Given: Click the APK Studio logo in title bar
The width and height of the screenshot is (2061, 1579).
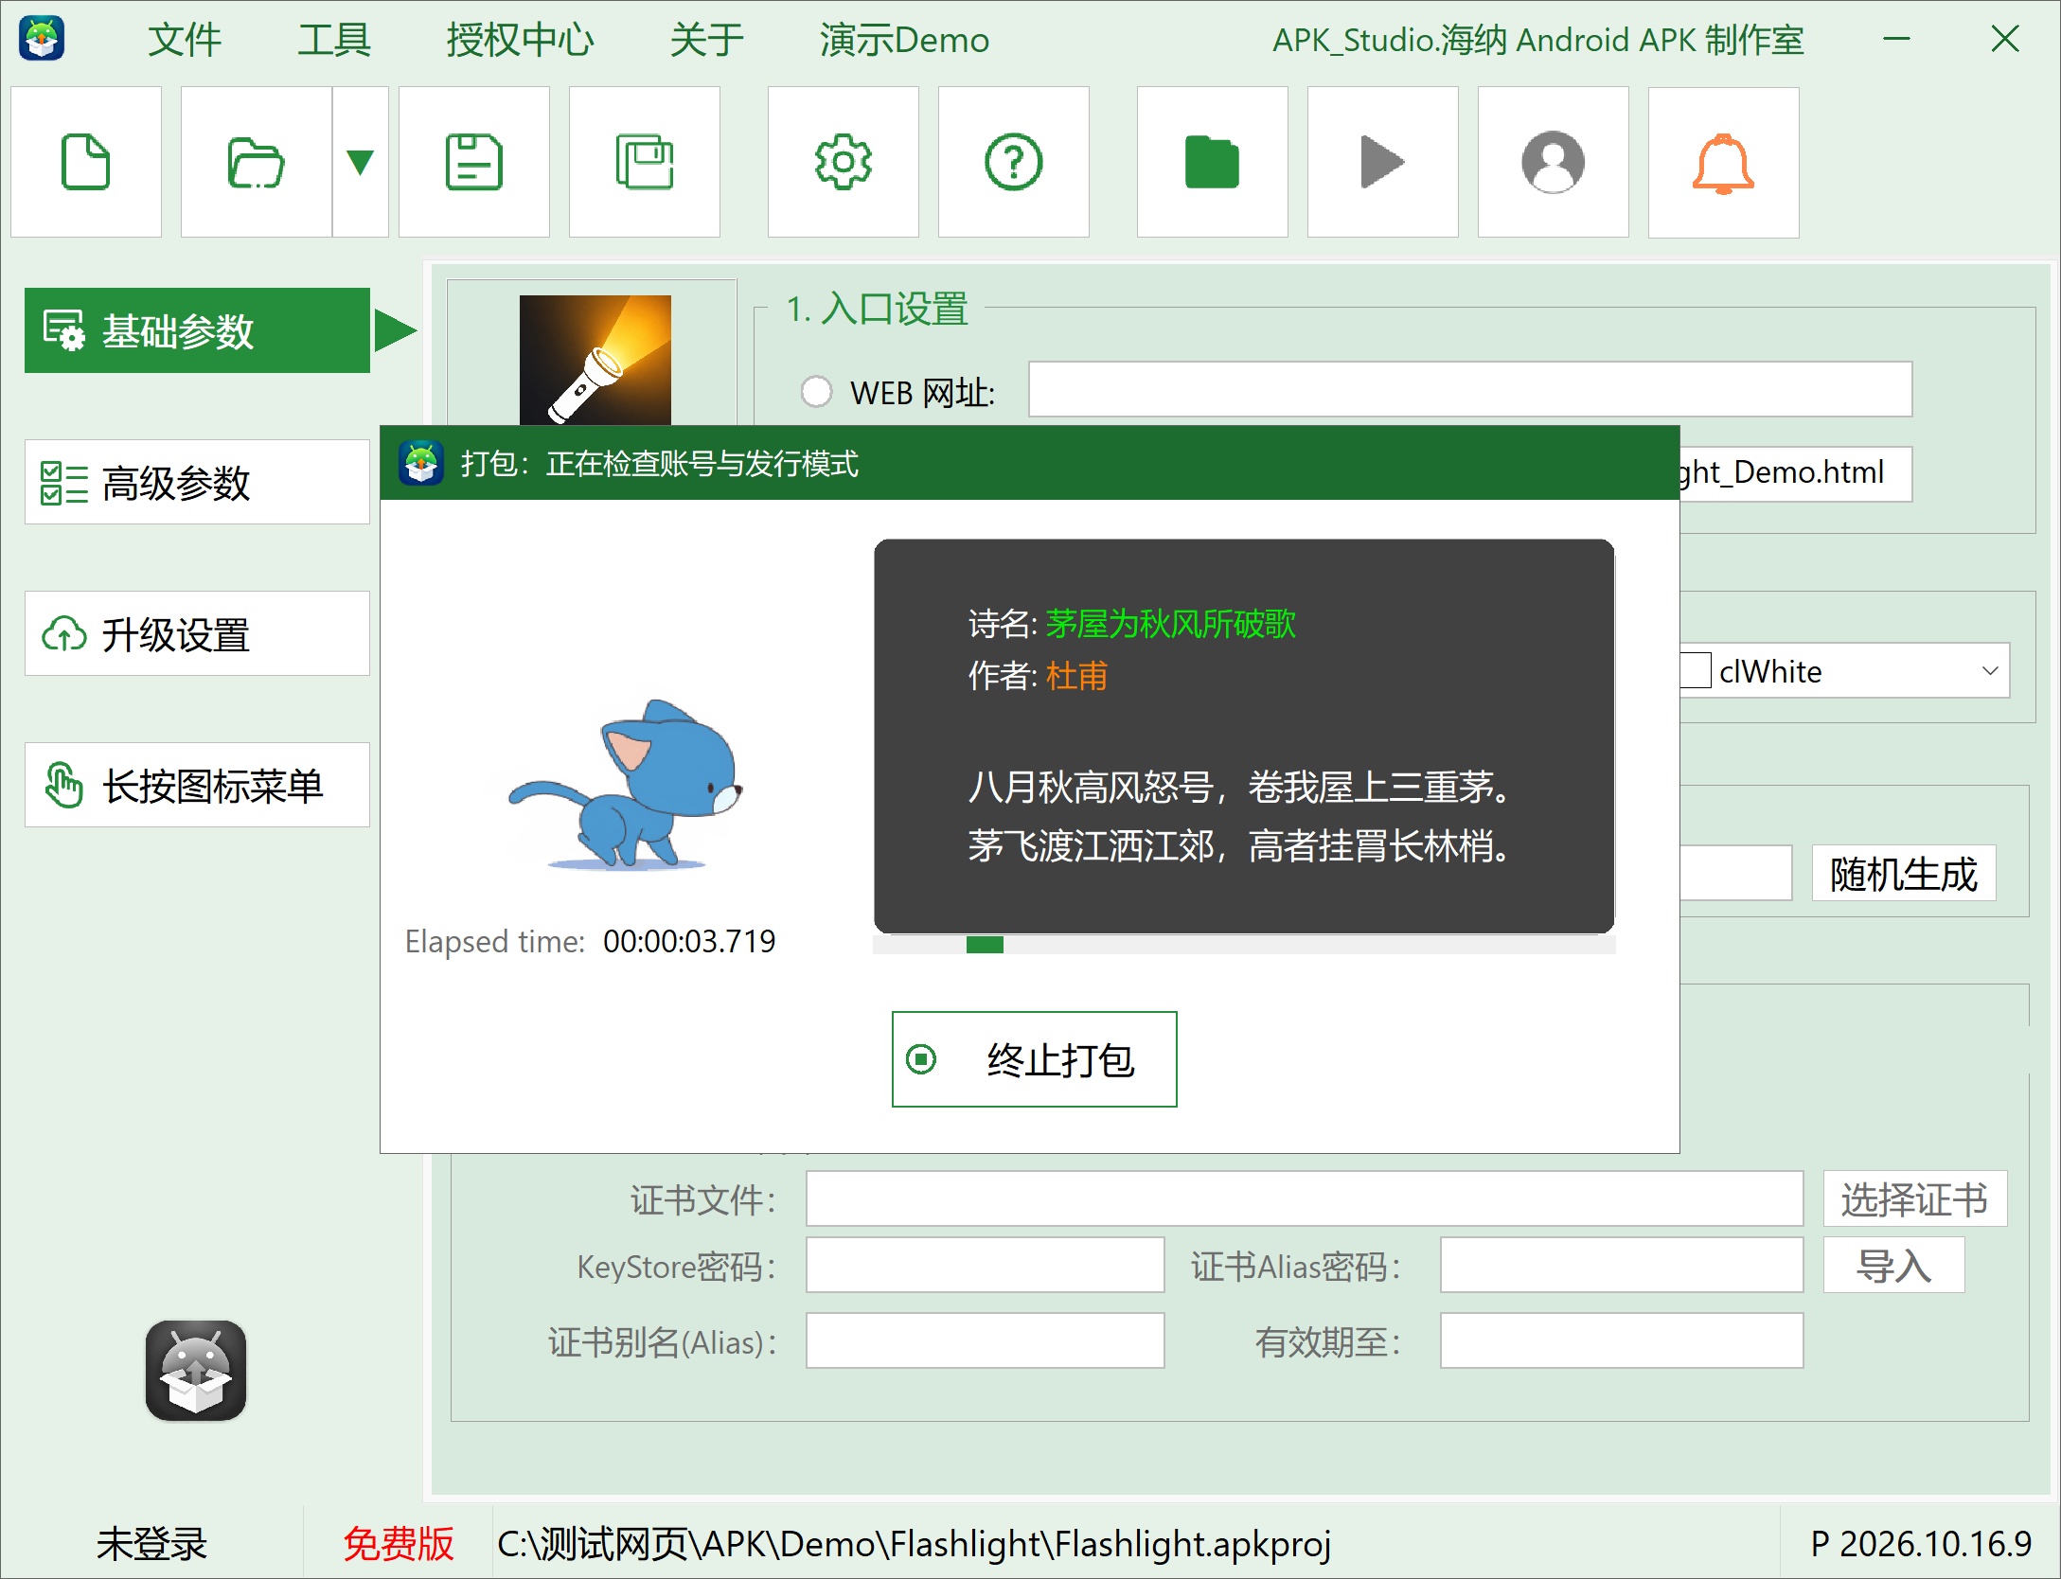Looking at the screenshot, I should 42,39.
